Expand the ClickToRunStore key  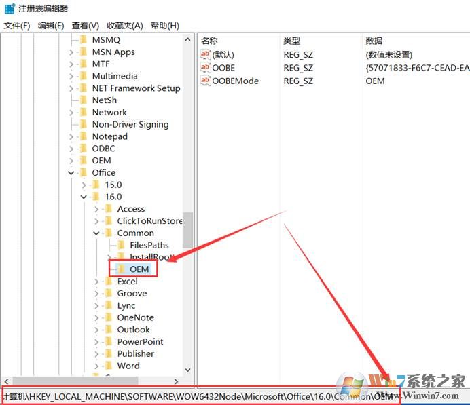[96, 221]
